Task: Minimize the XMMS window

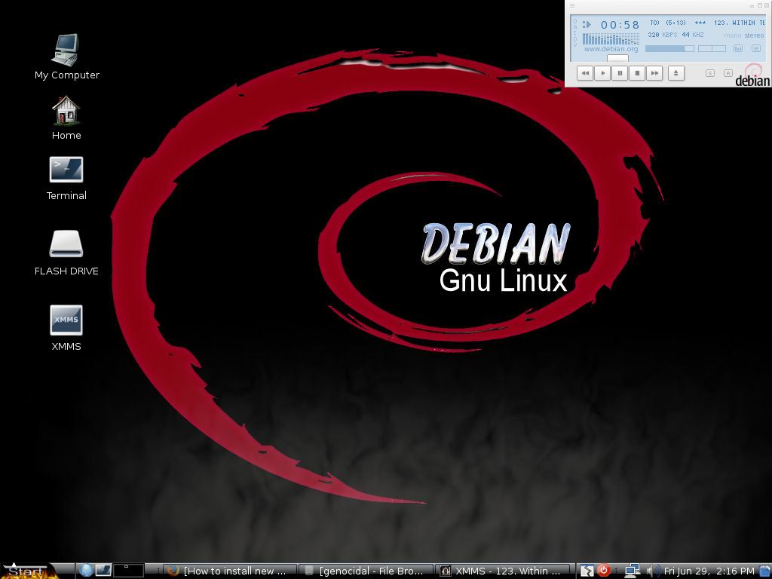Action: [752, 5]
